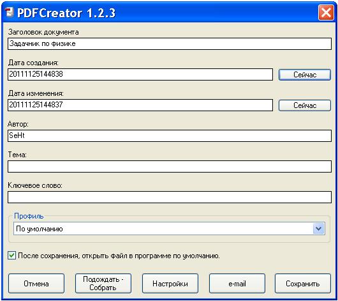Viewport: 338px width, 301px height.
Task: Expand the Профиль dropdown arrow
Action: pyautogui.click(x=318, y=229)
